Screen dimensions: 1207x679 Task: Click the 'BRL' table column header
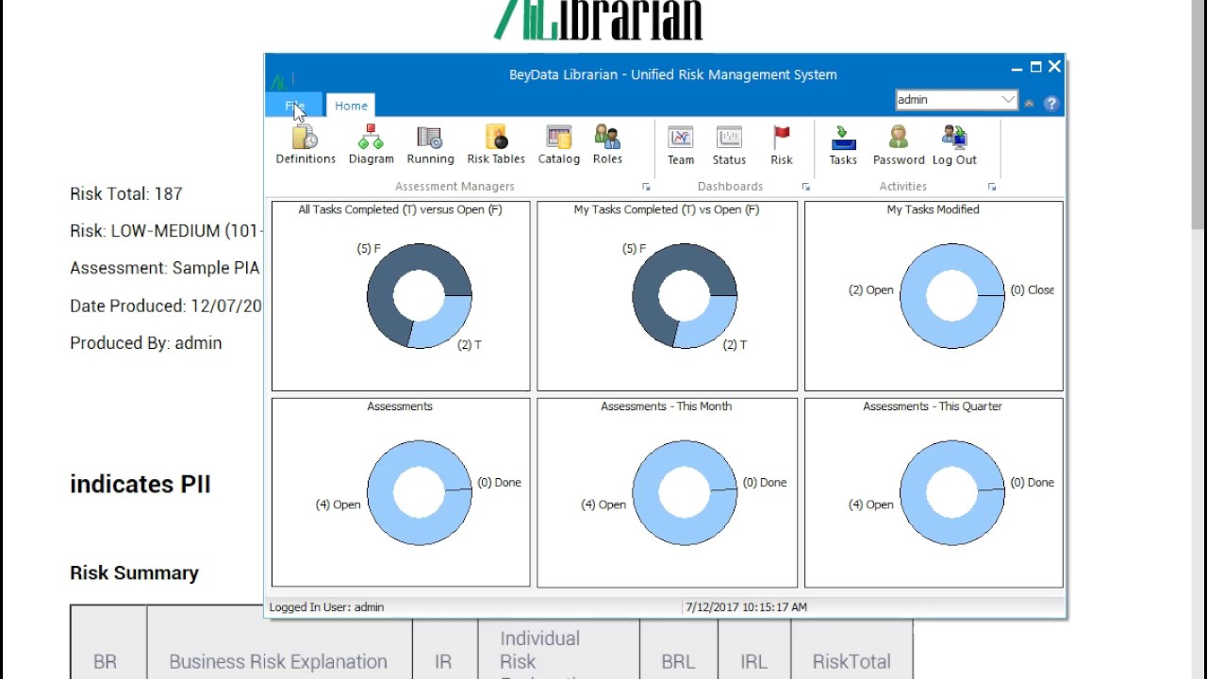click(678, 662)
